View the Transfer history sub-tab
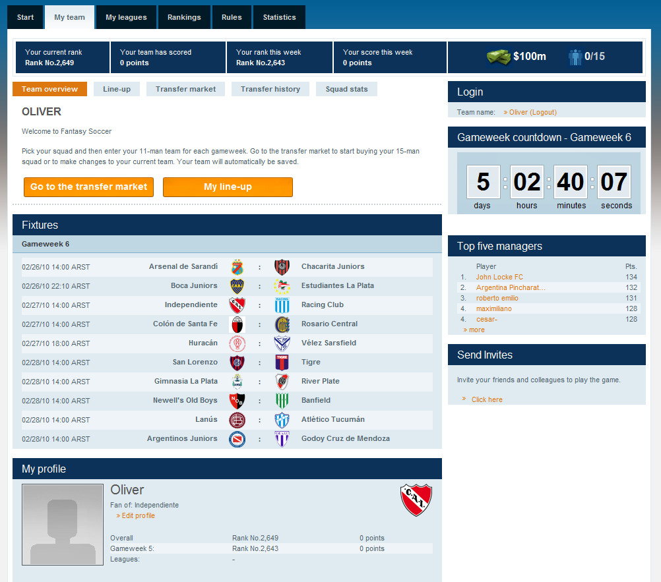661x582 pixels. click(x=270, y=89)
